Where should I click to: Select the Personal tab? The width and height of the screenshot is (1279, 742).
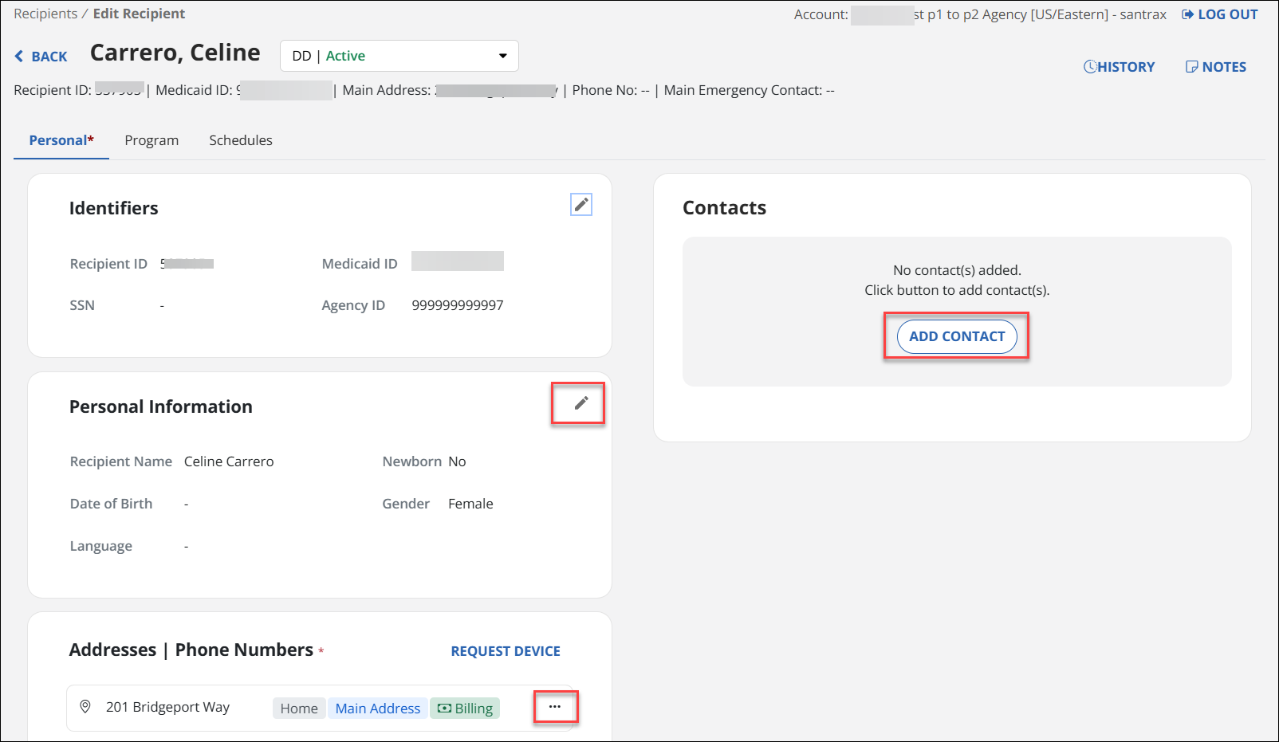pyautogui.click(x=61, y=140)
